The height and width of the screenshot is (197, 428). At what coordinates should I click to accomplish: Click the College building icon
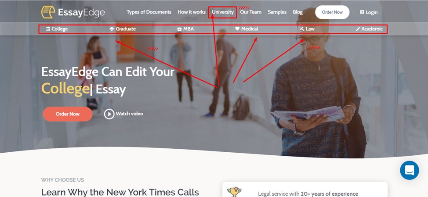click(x=48, y=29)
